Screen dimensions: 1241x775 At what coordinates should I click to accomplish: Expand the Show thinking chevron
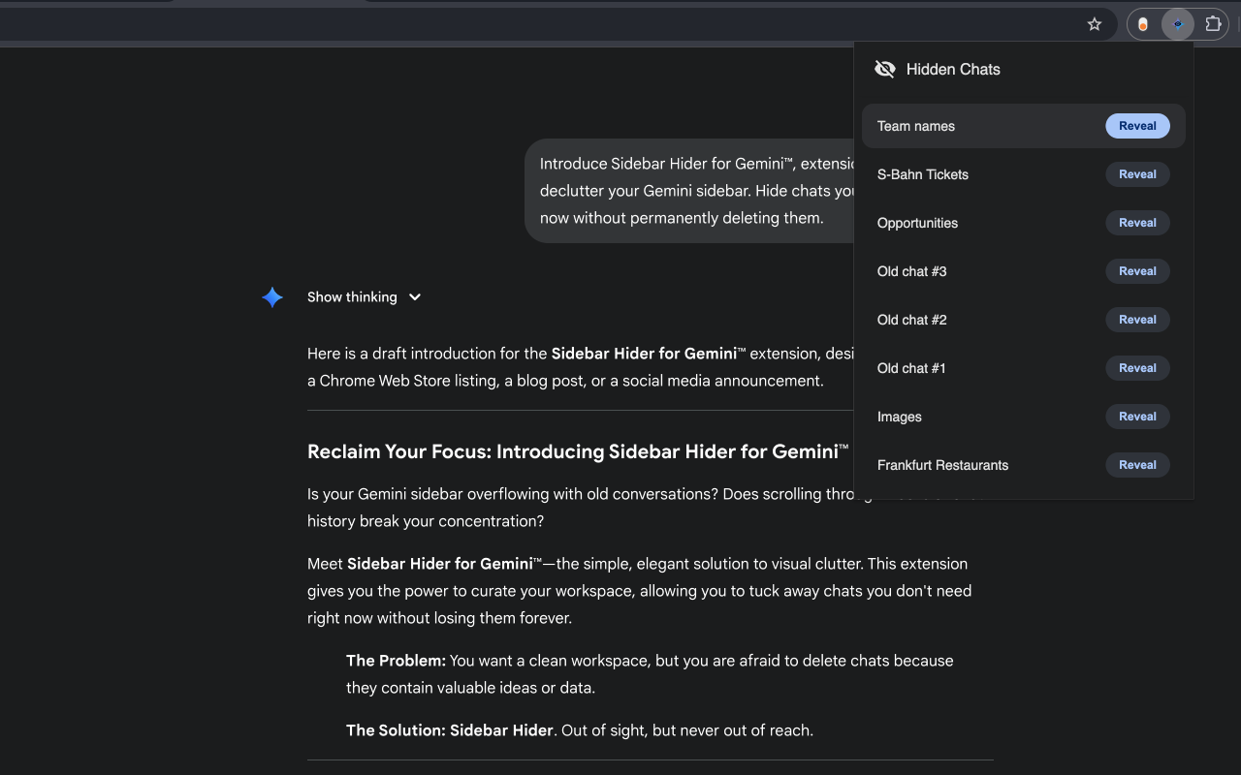(415, 297)
